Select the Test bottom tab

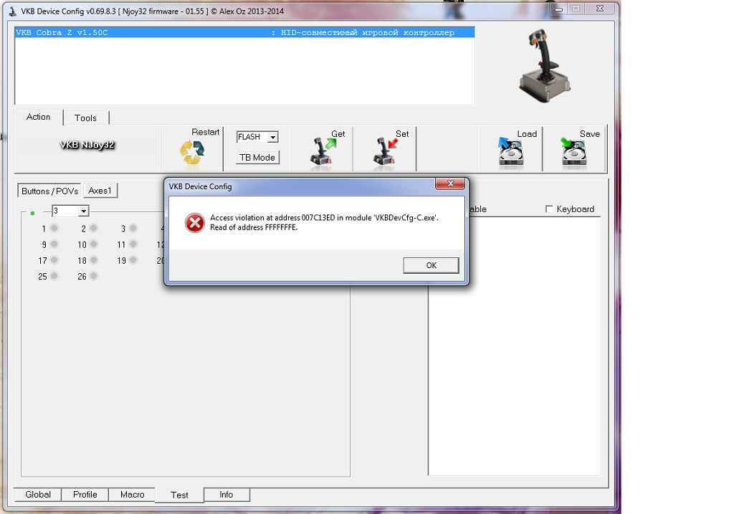[x=179, y=495]
